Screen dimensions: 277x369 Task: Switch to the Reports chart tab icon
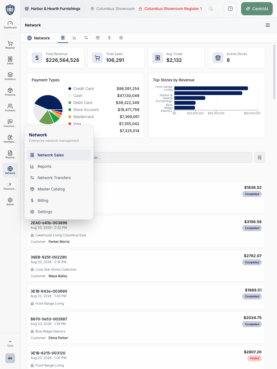[74, 38]
